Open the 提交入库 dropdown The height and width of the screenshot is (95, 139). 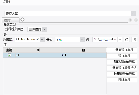(134, 13)
